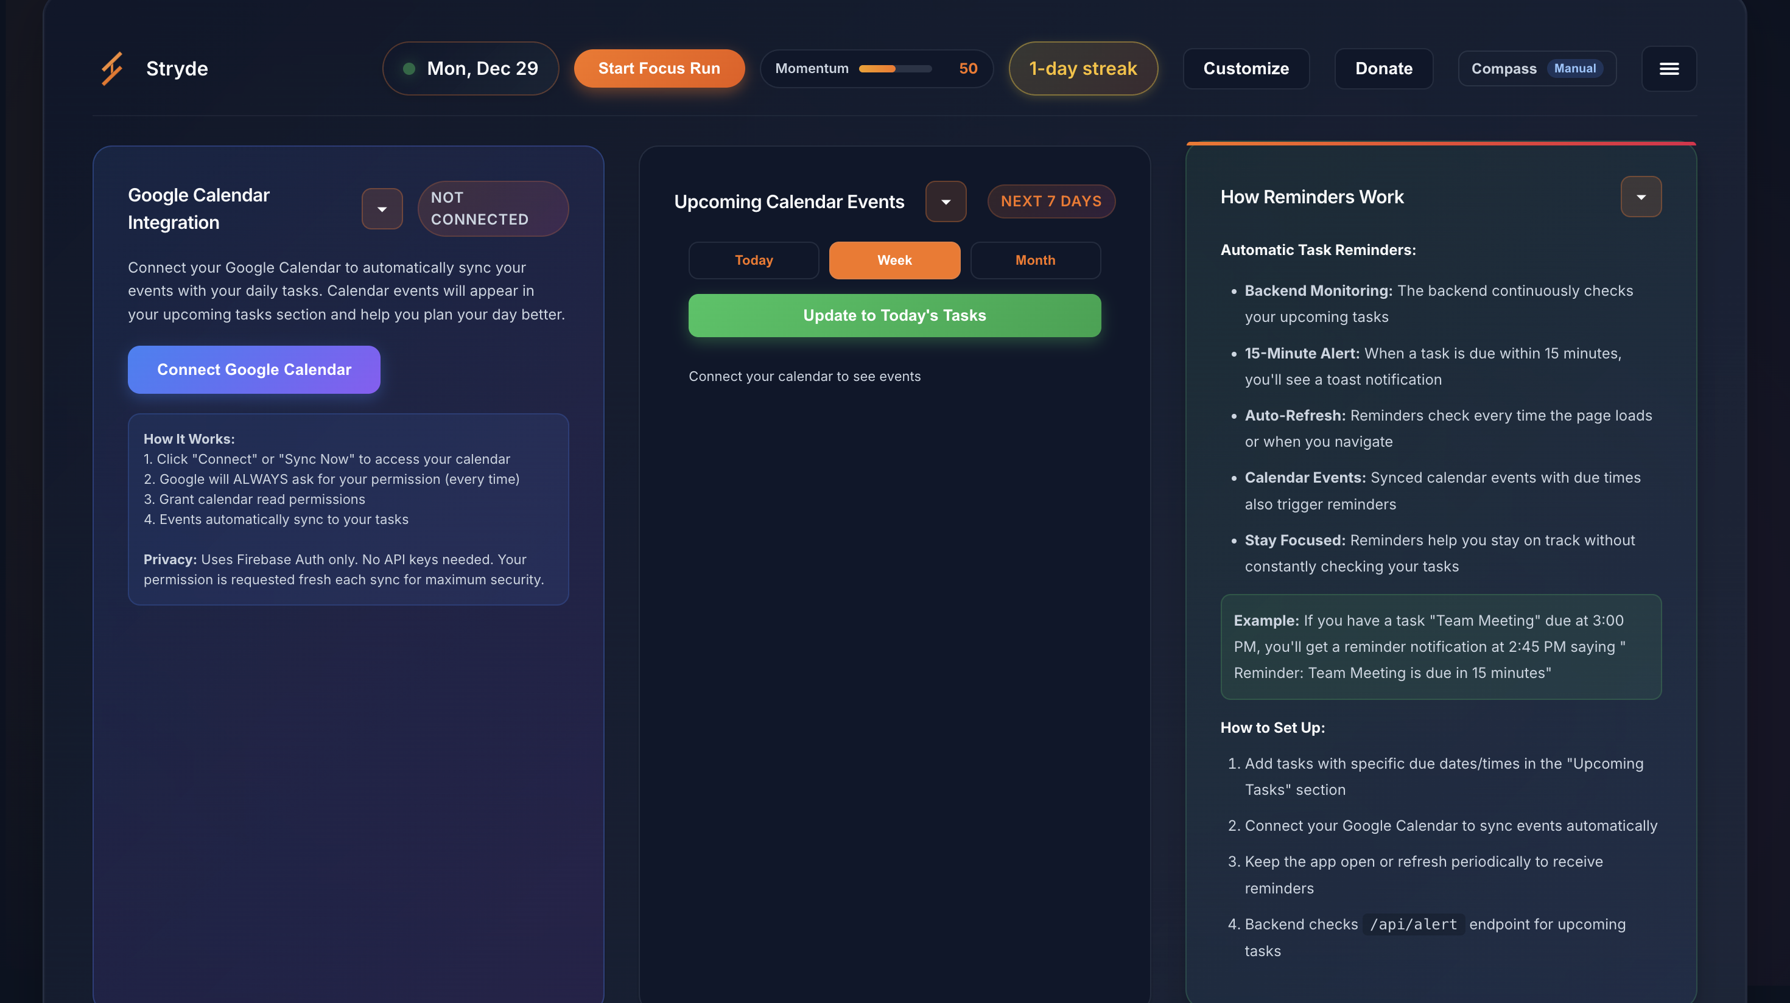Open Compass in Manual mode
This screenshot has height=1003, width=1790.
click(x=1536, y=68)
